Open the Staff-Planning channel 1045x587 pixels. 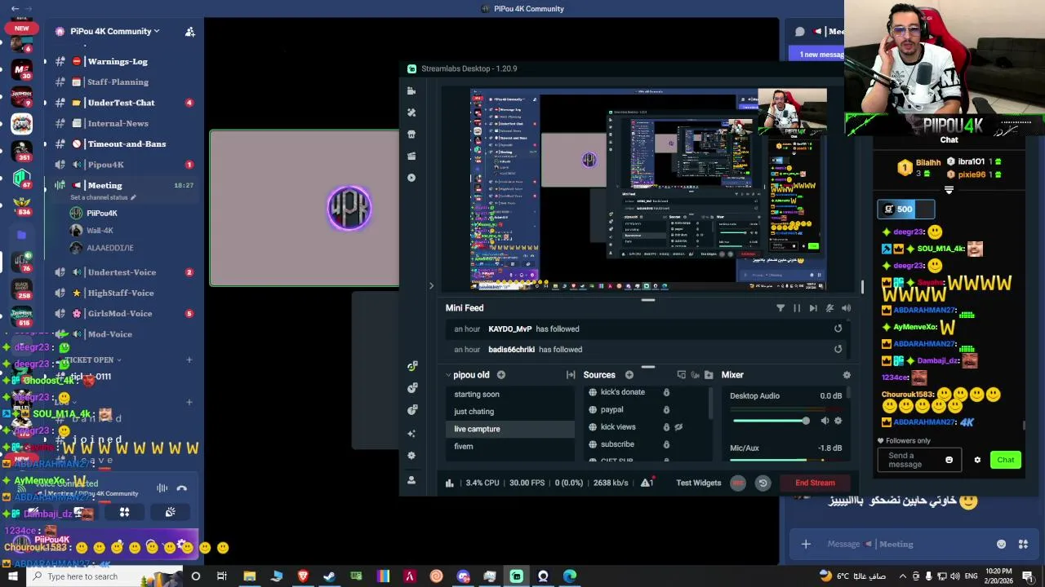[118, 82]
